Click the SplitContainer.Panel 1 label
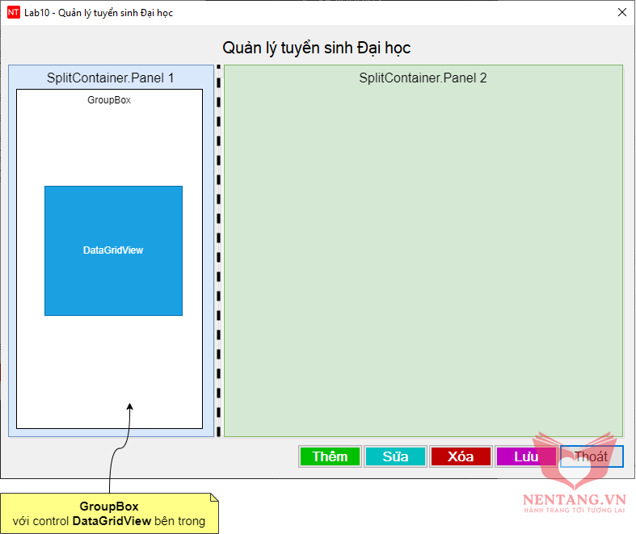The image size is (636, 534). pos(111,78)
